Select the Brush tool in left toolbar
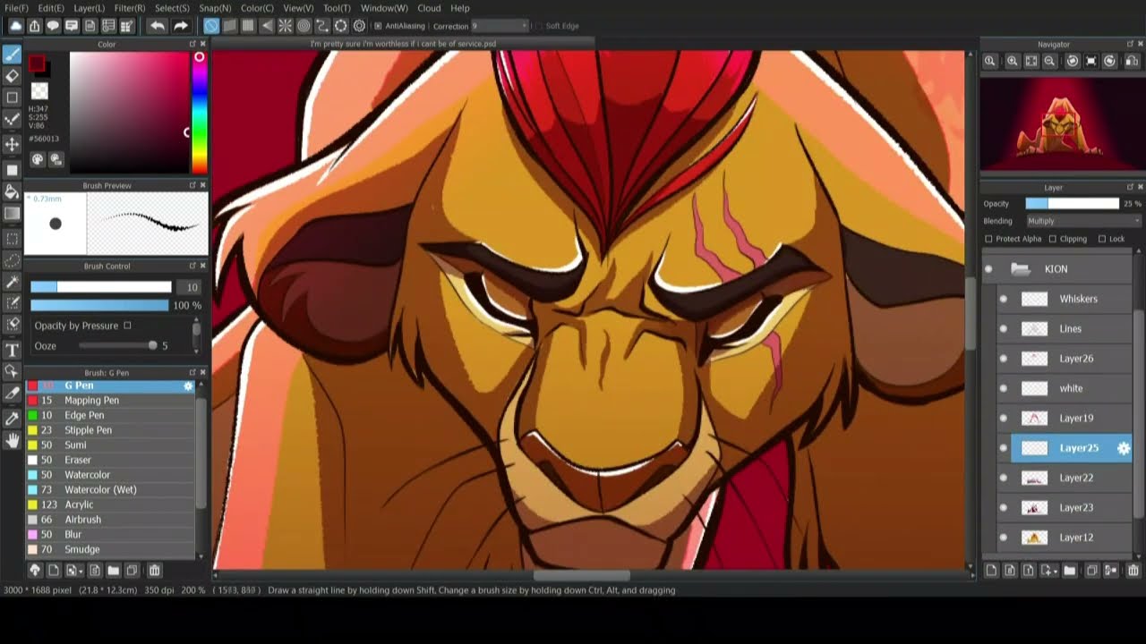1146x644 pixels. point(12,55)
